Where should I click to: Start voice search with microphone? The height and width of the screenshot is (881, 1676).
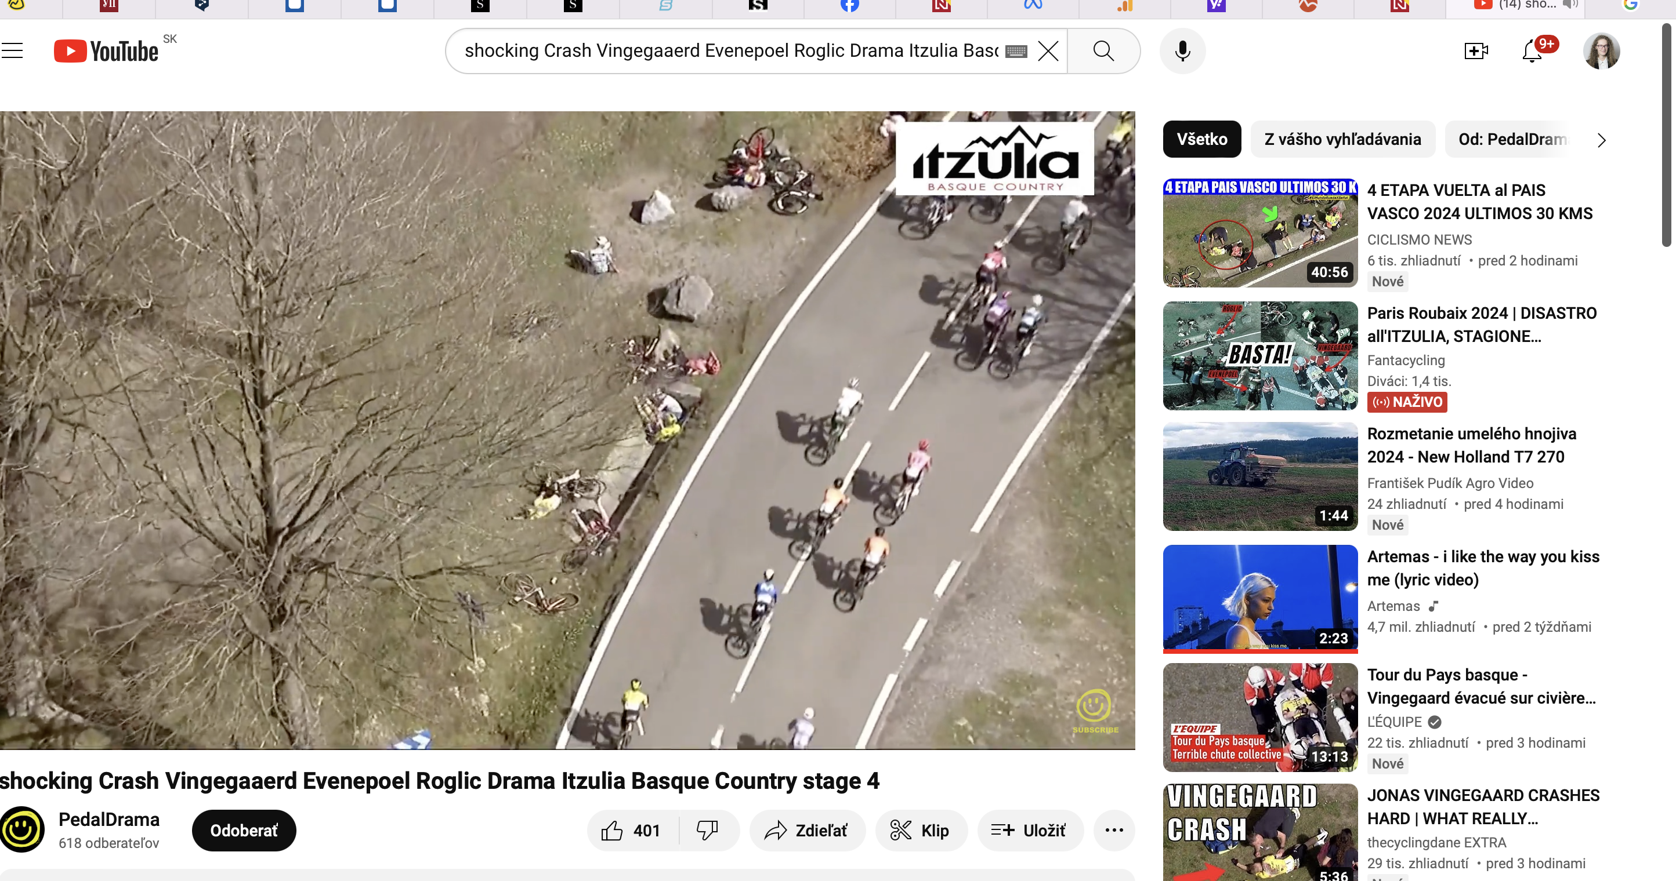point(1182,50)
